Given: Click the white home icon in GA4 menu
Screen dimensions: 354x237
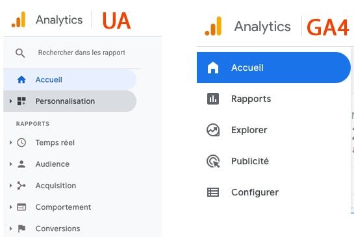Looking at the screenshot, I should tap(213, 68).
